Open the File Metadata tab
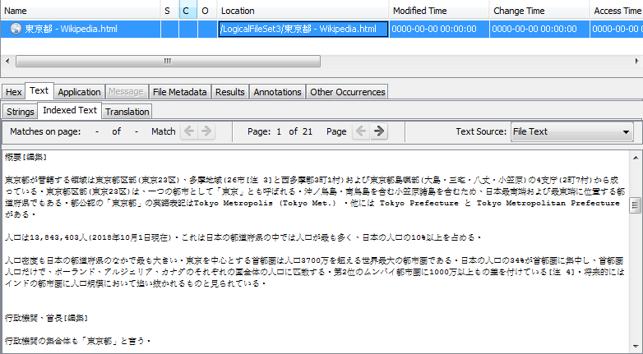 coord(179,92)
